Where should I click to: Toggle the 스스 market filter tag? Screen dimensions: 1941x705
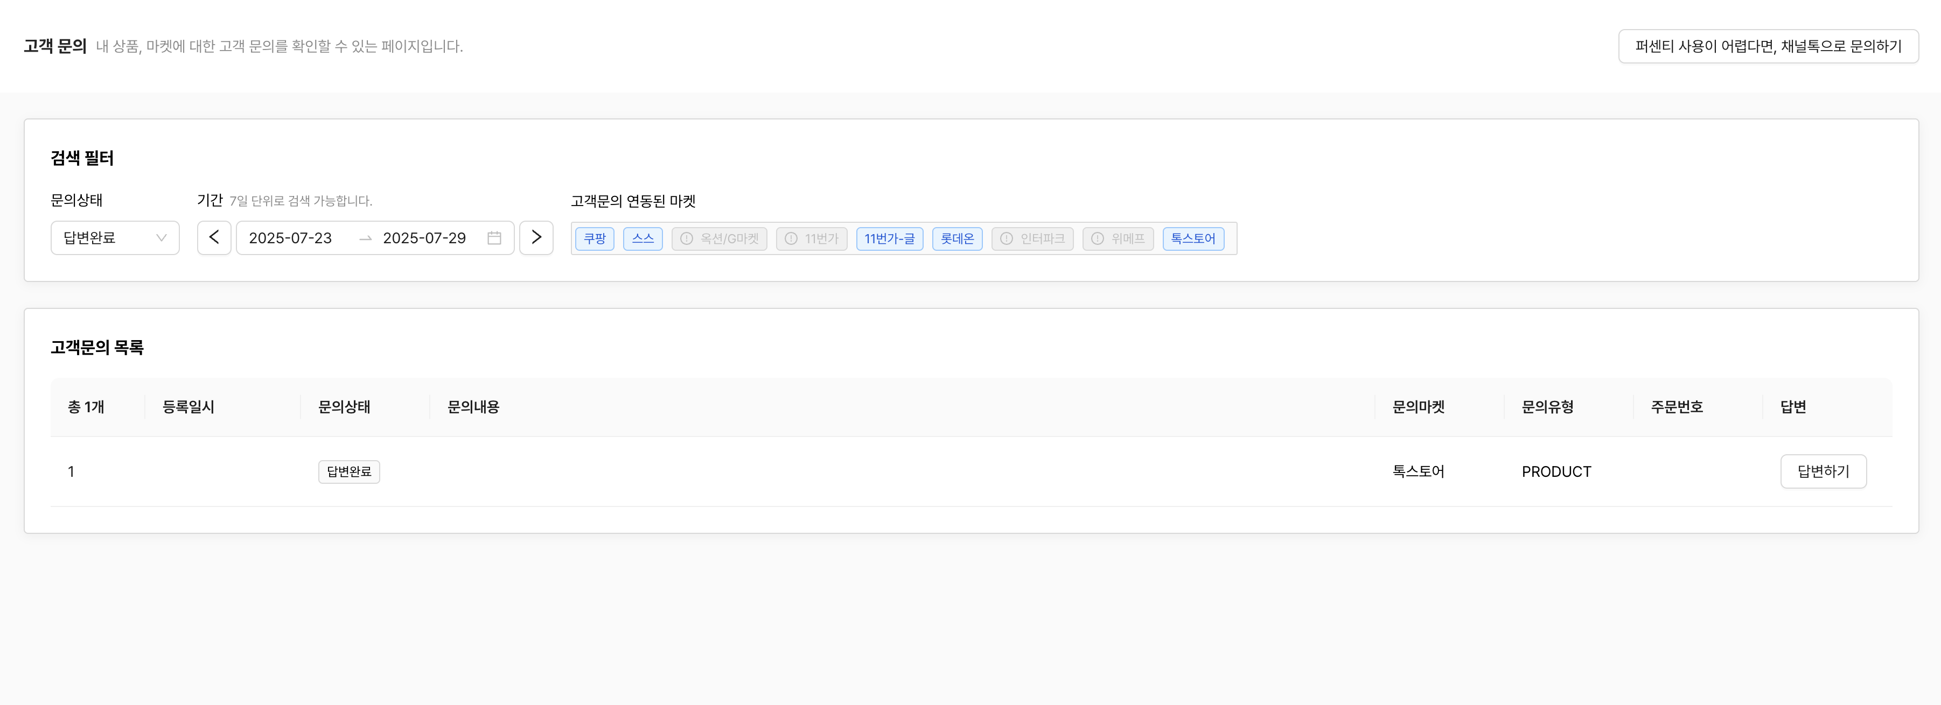tap(642, 239)
